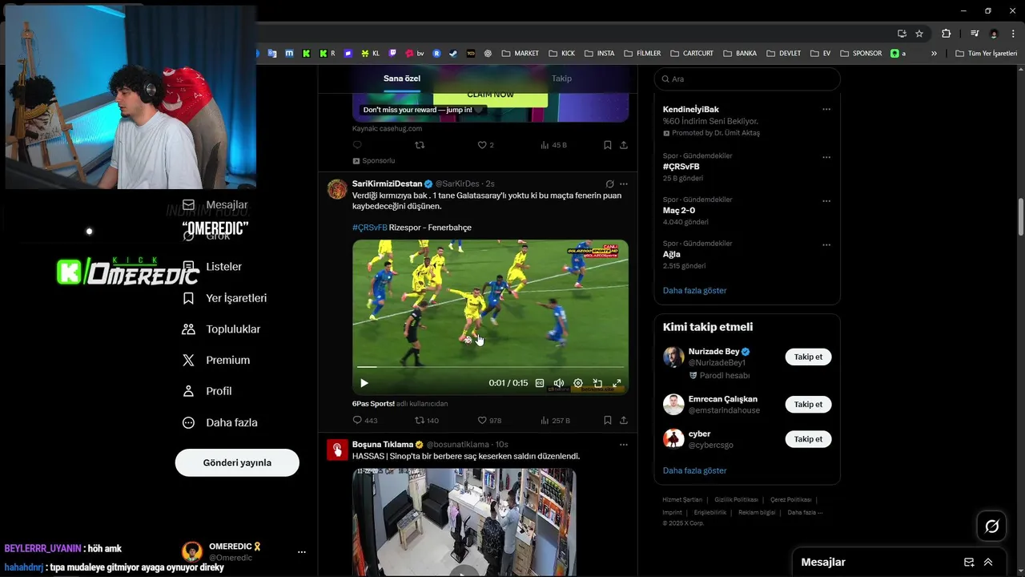Open the Twitch bookmark icon
Screen dimensions: 1025x577
tap(392, 54)
